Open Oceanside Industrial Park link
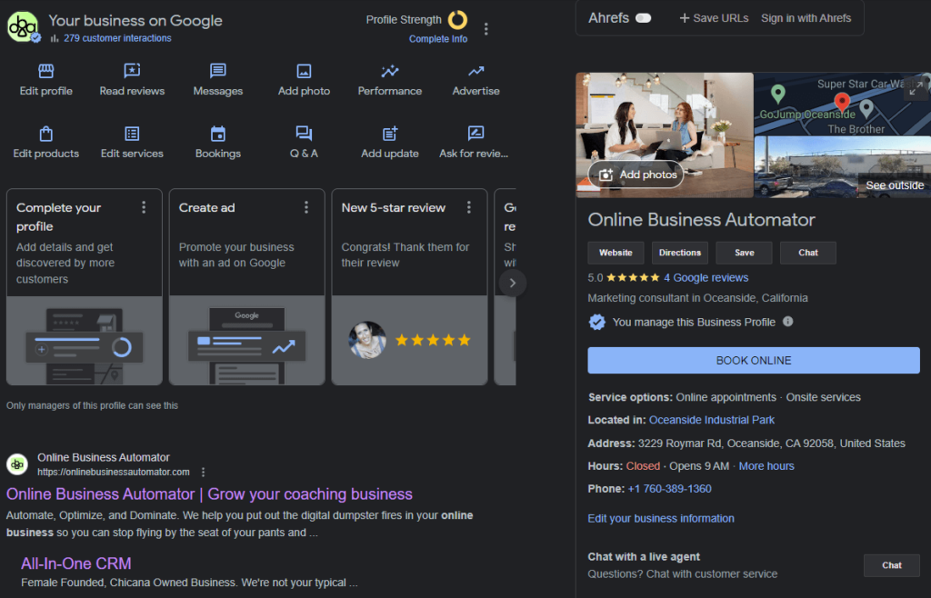 click(711, 420)
